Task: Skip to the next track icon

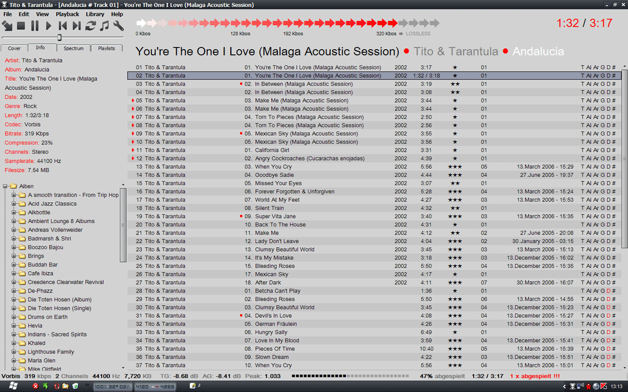Action: pyautogui.click(x=77, y=26)
